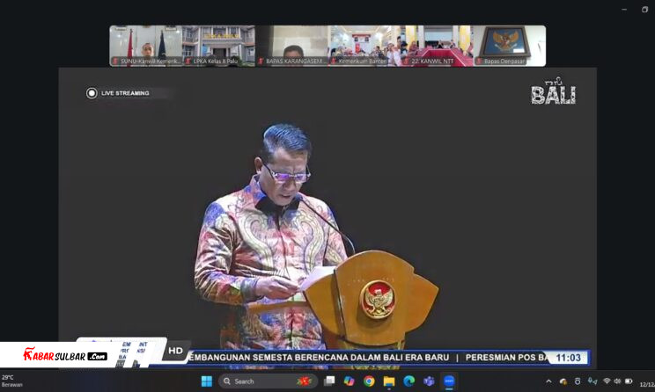Open Google Chrome from the taskbar
Viewport: 655px width, 392px height.
click(x=369, y=381)
